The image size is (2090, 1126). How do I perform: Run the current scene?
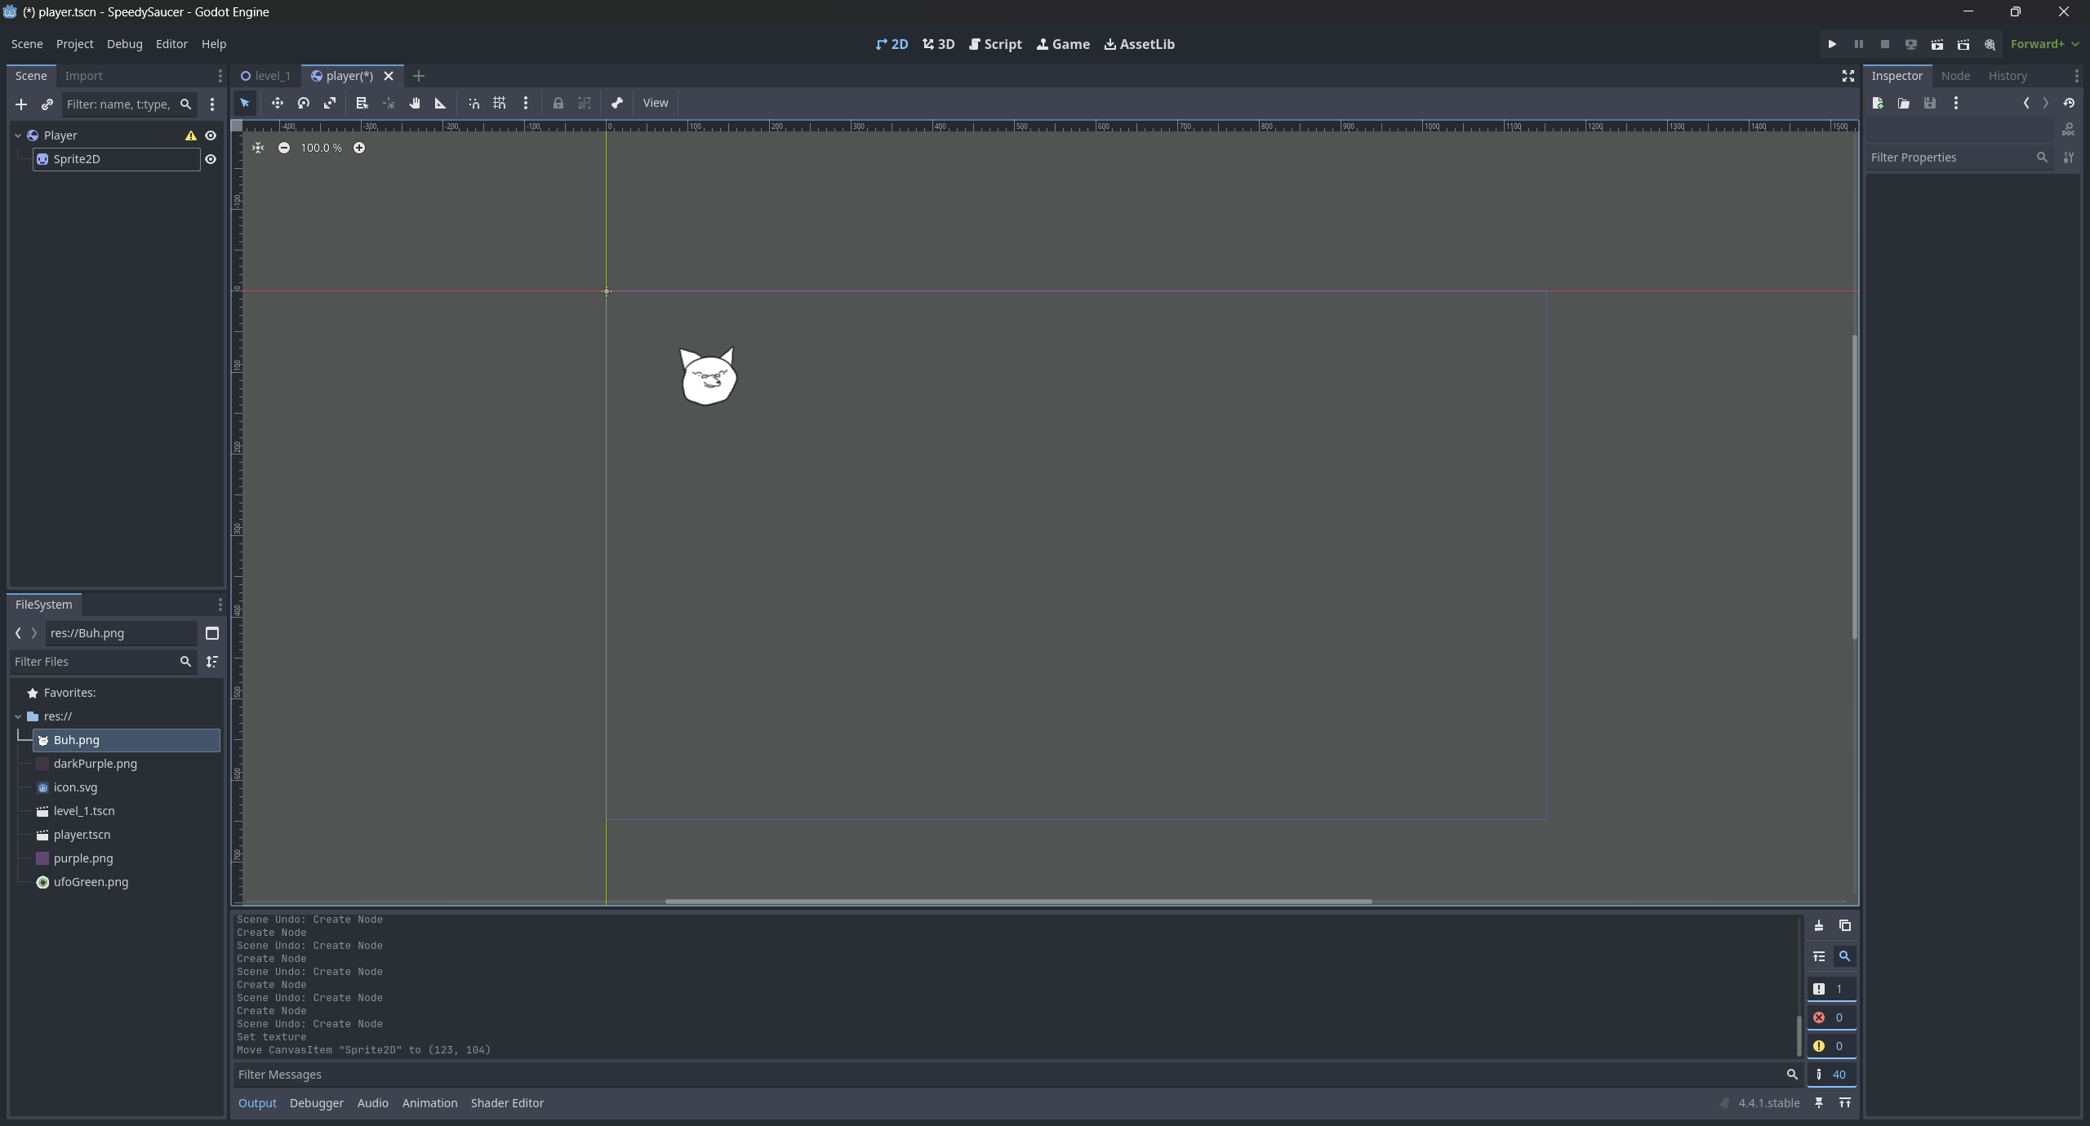1937,44
